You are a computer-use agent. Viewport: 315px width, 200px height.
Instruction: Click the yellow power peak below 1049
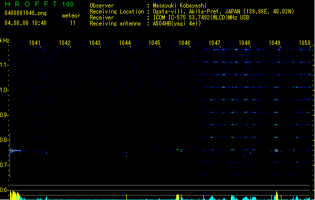coord(276,196)
